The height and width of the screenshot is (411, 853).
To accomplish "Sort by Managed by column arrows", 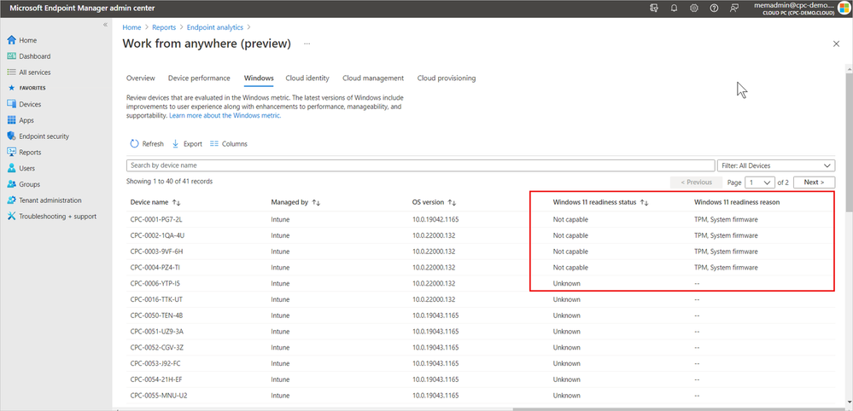I will pos(316,202).
